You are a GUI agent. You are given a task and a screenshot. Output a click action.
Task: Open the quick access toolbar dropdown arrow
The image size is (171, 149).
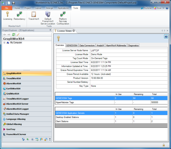pyautogui.click(x=20, y=3)
